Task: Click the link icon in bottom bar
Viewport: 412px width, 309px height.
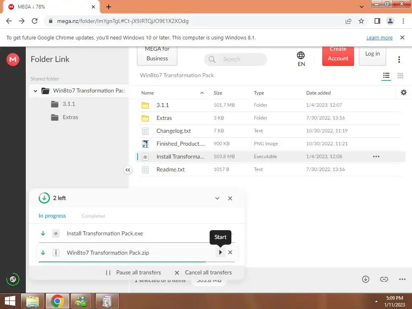Action: point(384,279)
